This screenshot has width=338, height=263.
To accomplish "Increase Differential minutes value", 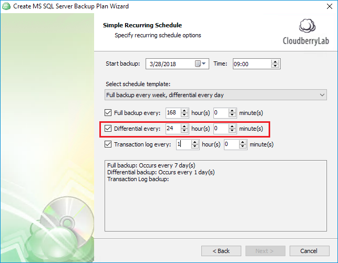I will (x=232, y=127).
